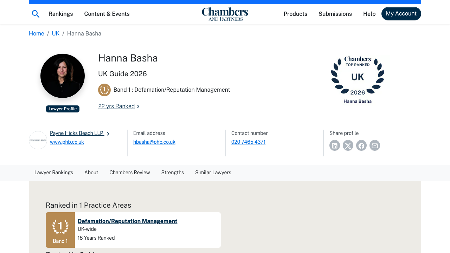Click the Payne Hicks Beach firm logo

(x=38, y=140)
